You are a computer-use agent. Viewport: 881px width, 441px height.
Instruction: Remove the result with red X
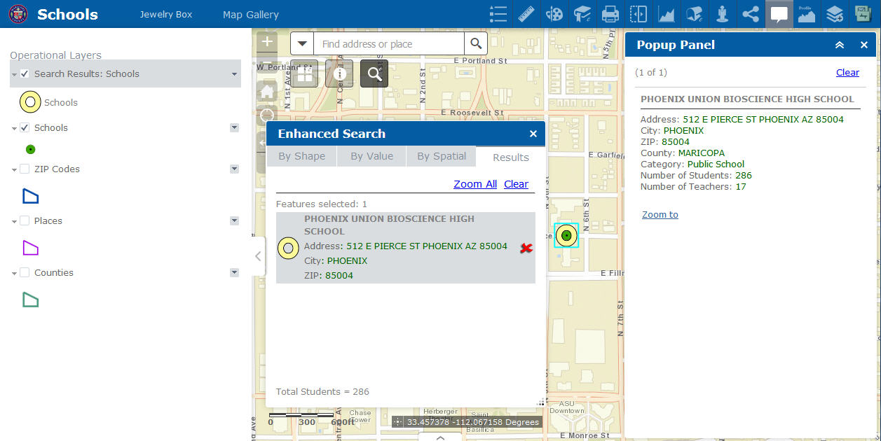click(x=526, y=248)
